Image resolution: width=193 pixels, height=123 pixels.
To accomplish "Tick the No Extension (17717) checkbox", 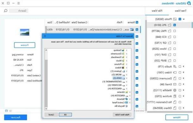I will [180, 102].
